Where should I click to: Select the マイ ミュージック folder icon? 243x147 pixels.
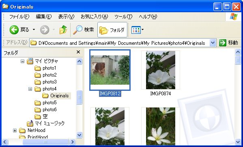[x=30, y=123]
